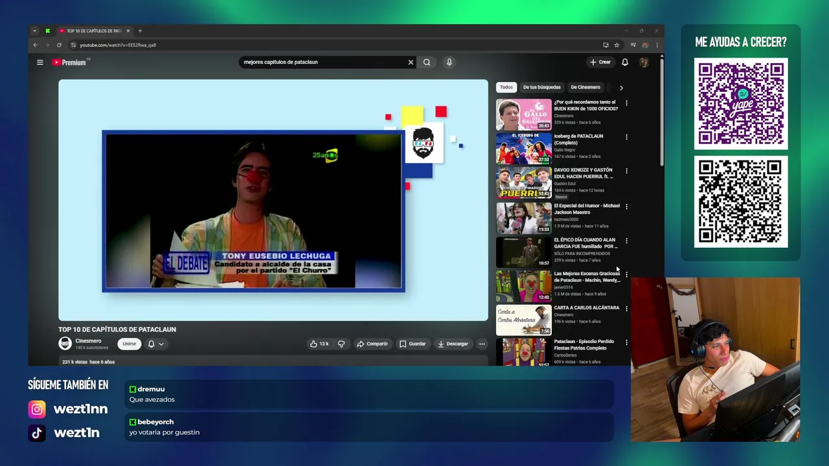Click the Descargar button
829x466 pixels.
tap(453, 344)
